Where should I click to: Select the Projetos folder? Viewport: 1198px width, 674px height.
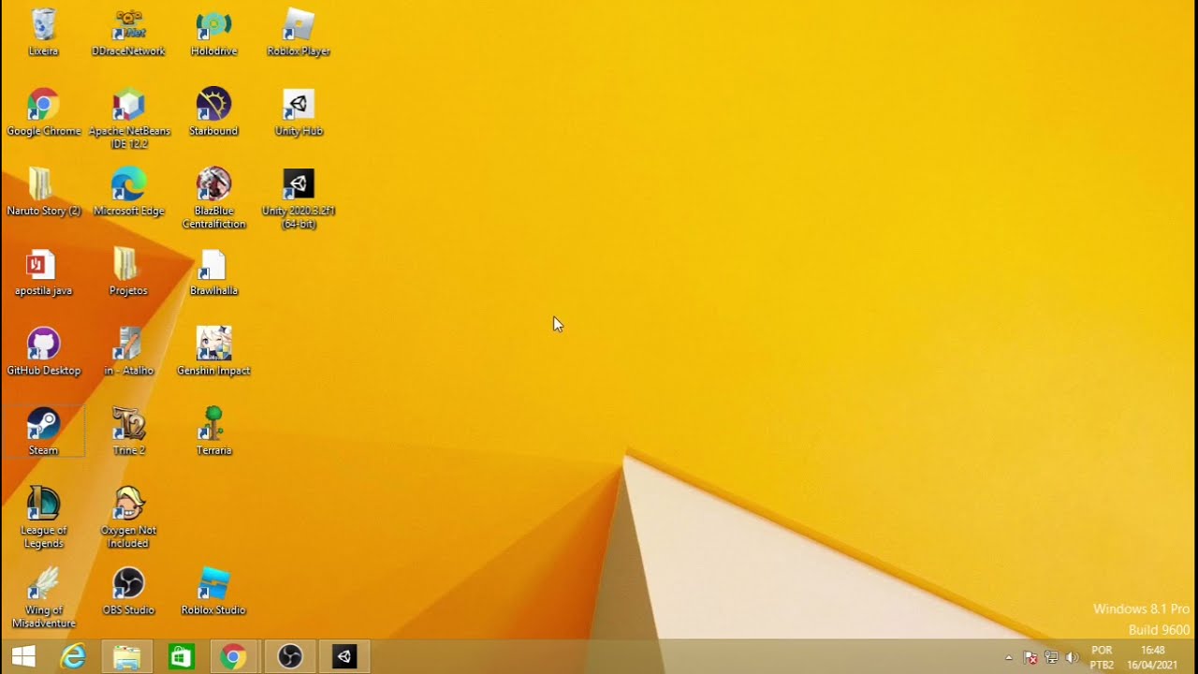pyautogui.click(x=128, y=272)
